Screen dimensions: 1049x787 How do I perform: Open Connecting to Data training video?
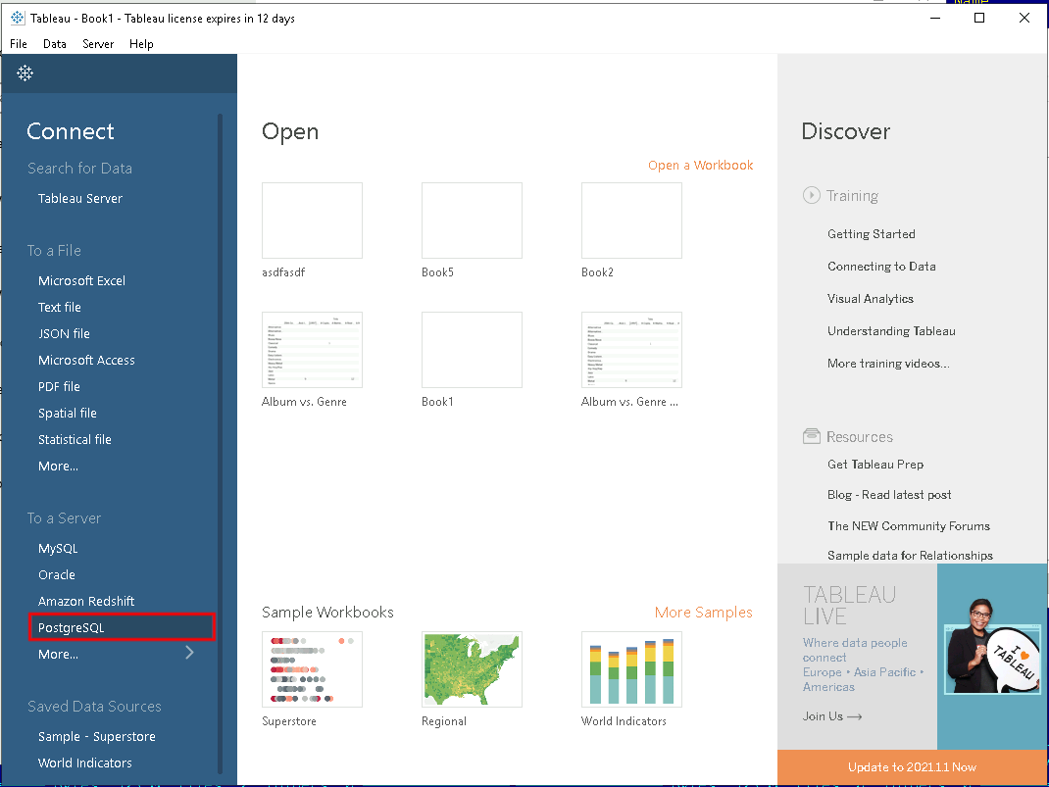click(881, 267)
